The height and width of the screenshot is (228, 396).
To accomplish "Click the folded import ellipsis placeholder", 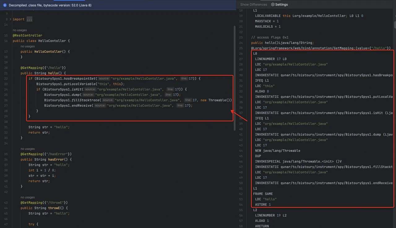I will click(29, 19).
